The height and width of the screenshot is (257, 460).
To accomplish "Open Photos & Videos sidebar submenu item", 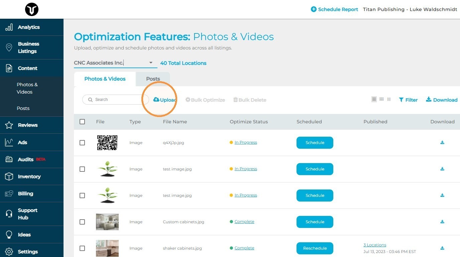I will click(27, 88).
